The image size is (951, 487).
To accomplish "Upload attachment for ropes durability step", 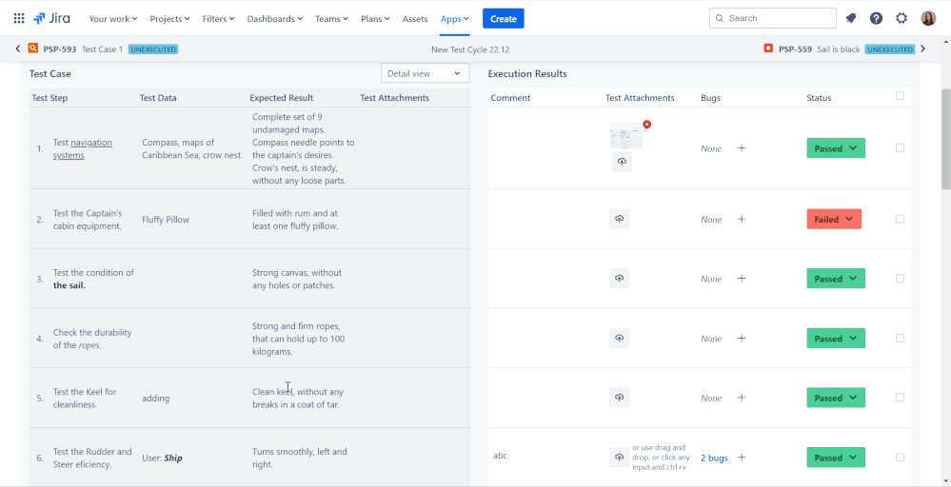I will [619, 338].
